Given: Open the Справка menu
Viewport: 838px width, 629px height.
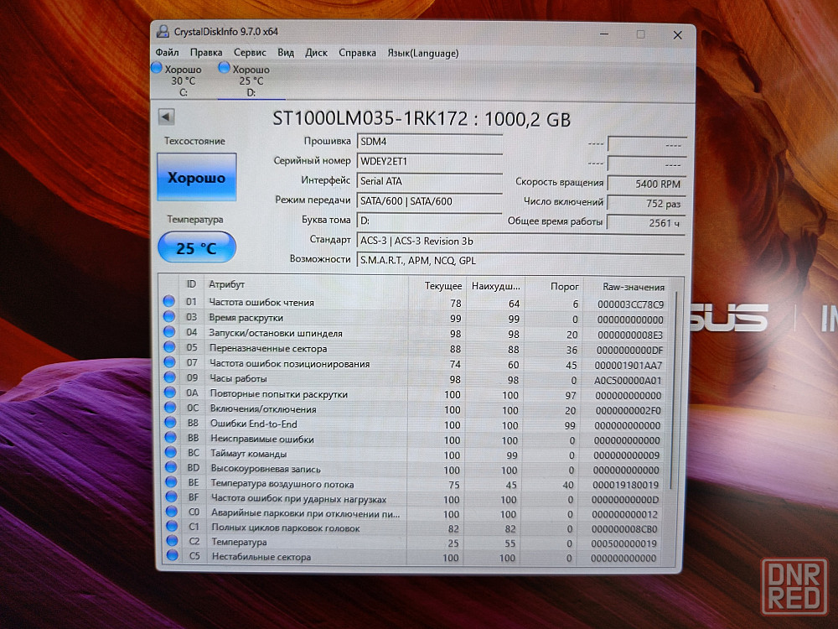Looking at the screenshot, I should [357, 53].
